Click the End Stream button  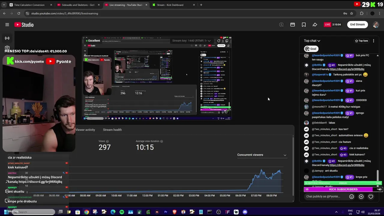click(x=358, y=25)
